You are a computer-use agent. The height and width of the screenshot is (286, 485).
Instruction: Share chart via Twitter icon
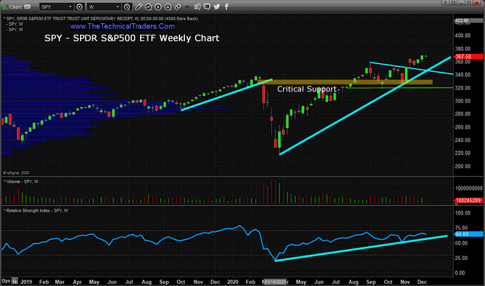click(x=216, y=7)
